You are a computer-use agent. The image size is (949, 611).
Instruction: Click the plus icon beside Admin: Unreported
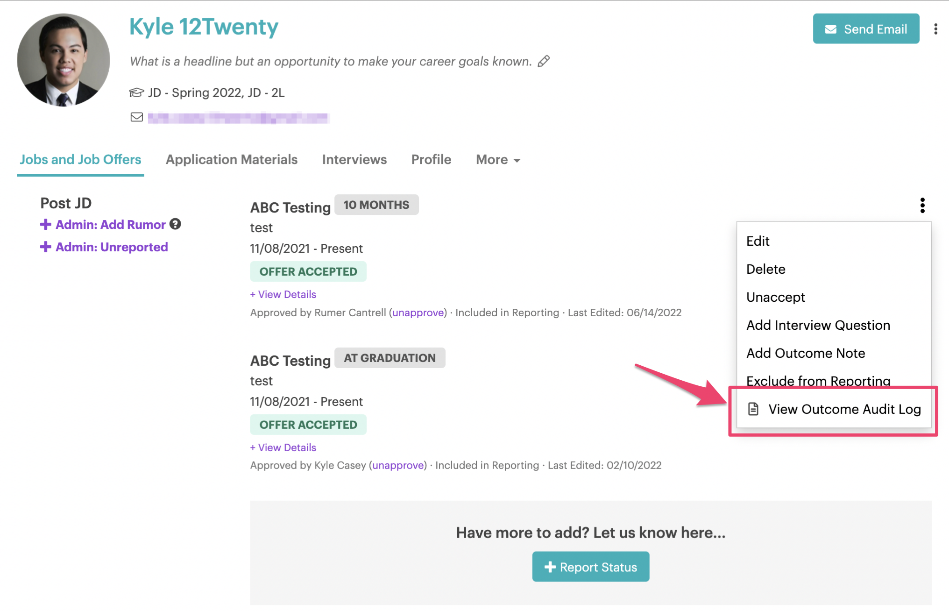pyautogui.click(x=45, y=247)
